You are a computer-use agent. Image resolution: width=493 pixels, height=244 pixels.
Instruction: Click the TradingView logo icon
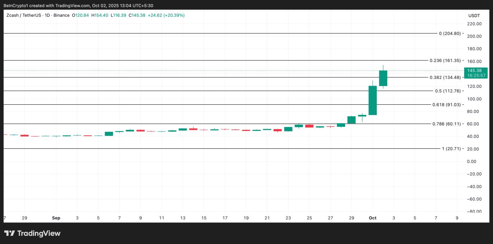(10, 233)
